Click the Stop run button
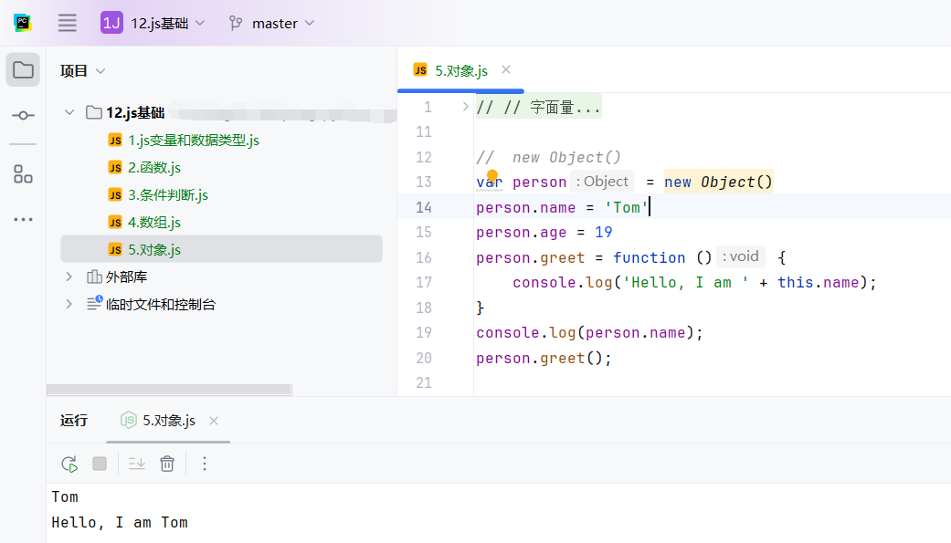951x543 pixels. pyautogui.click(x=100, y=464)
